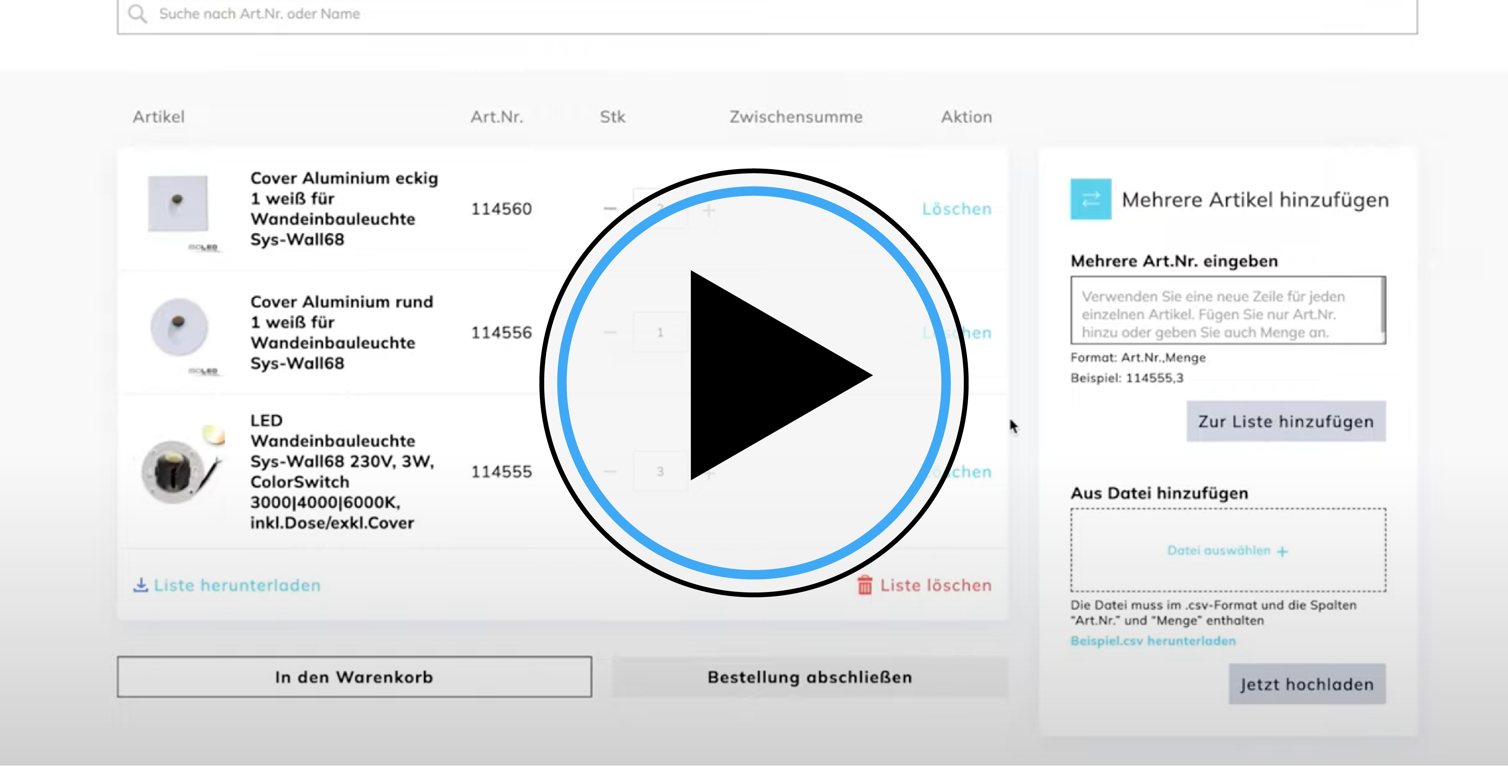This screenshot has height=766, width=1508.
Task: Increase quantity for article 114560
Action: coord(709,210)
